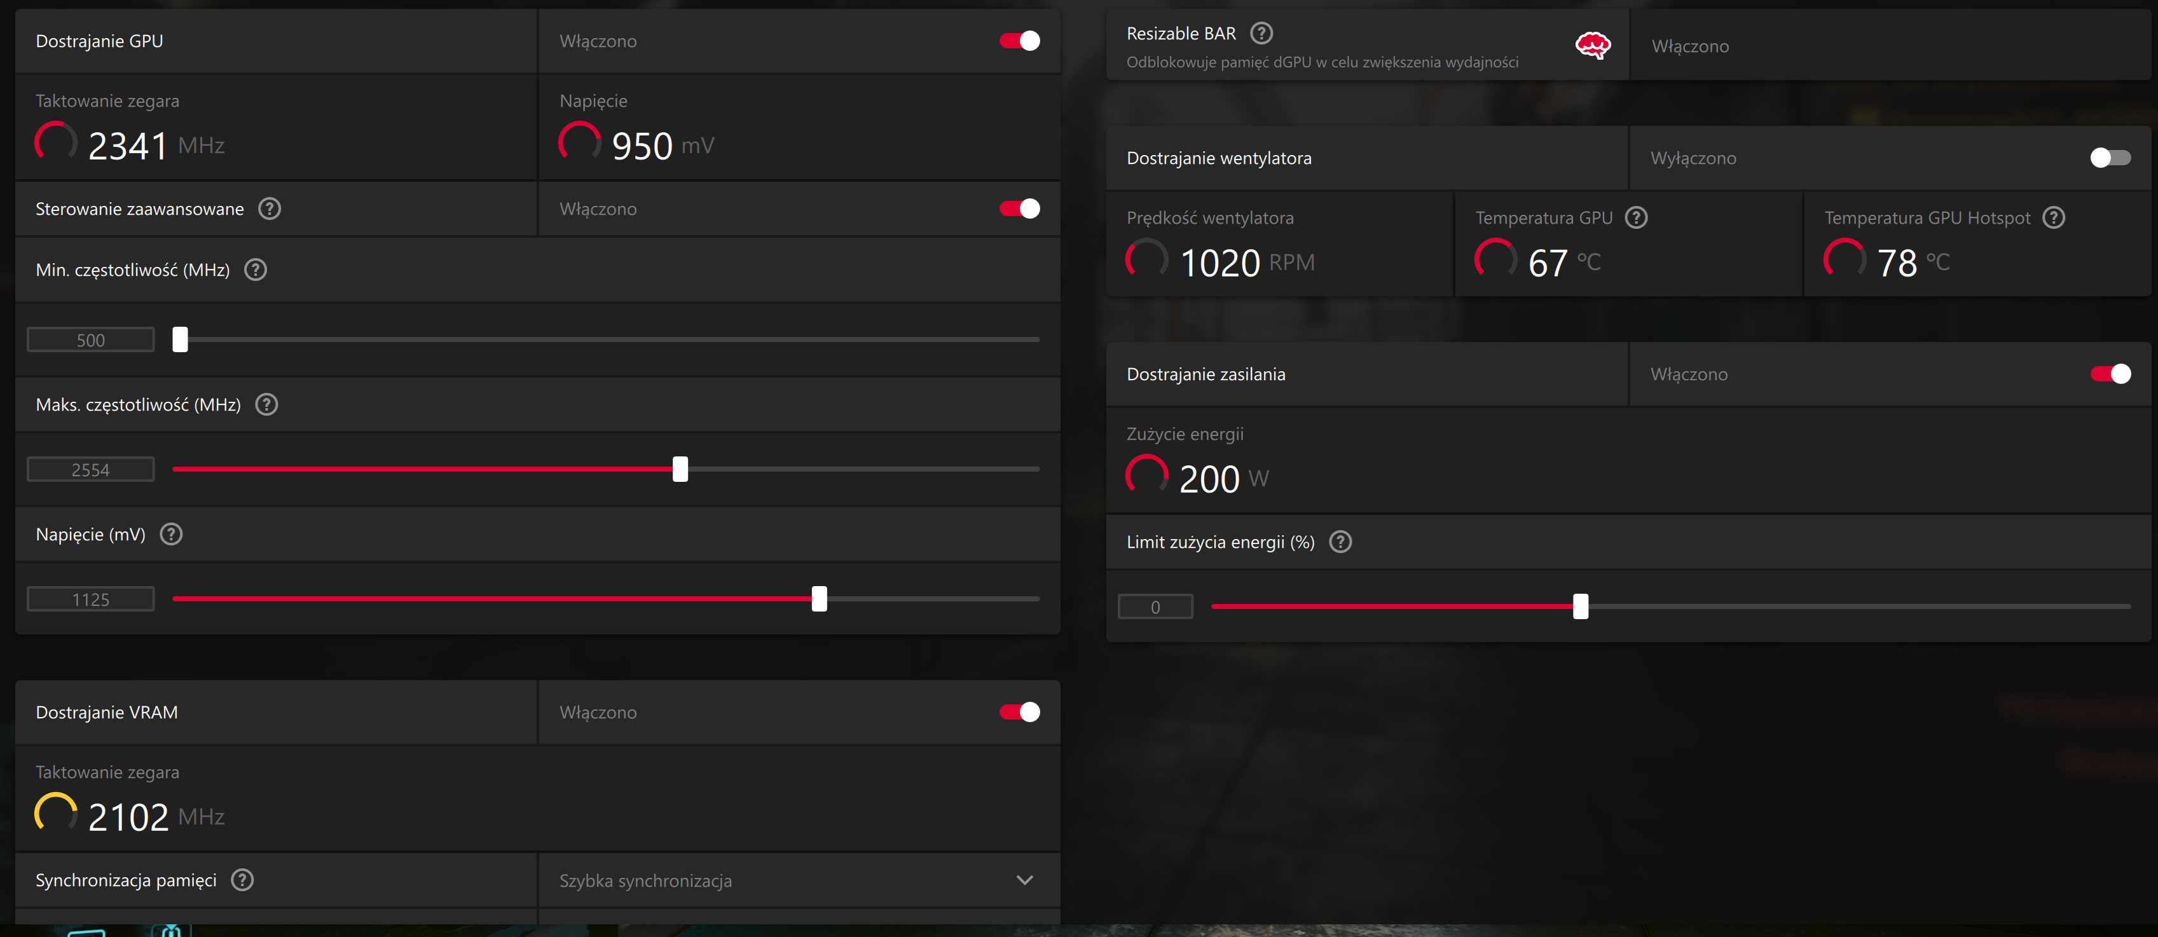Click help icon next to Sterowanie zaawansowane
2158x937 pixels.
pyautogui.click(x=269, y=209)
